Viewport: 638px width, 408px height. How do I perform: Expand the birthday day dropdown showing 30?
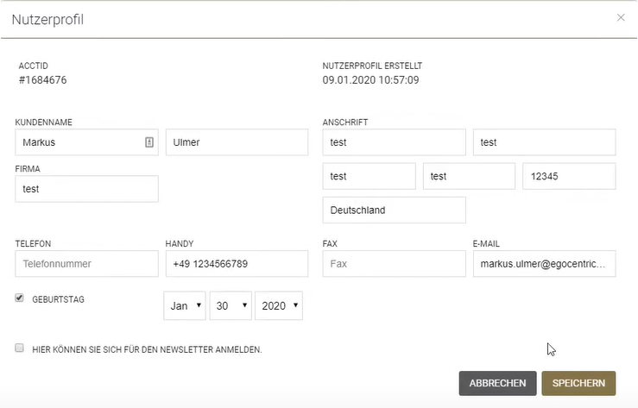(x=231, y=305)
